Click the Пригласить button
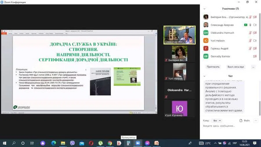Viewport: 261px width, 147px height. pos(213,67)
